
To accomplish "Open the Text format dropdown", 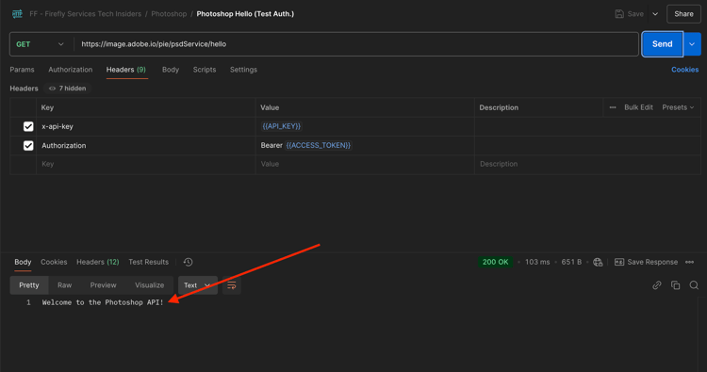I will click(x=198, y=285).
